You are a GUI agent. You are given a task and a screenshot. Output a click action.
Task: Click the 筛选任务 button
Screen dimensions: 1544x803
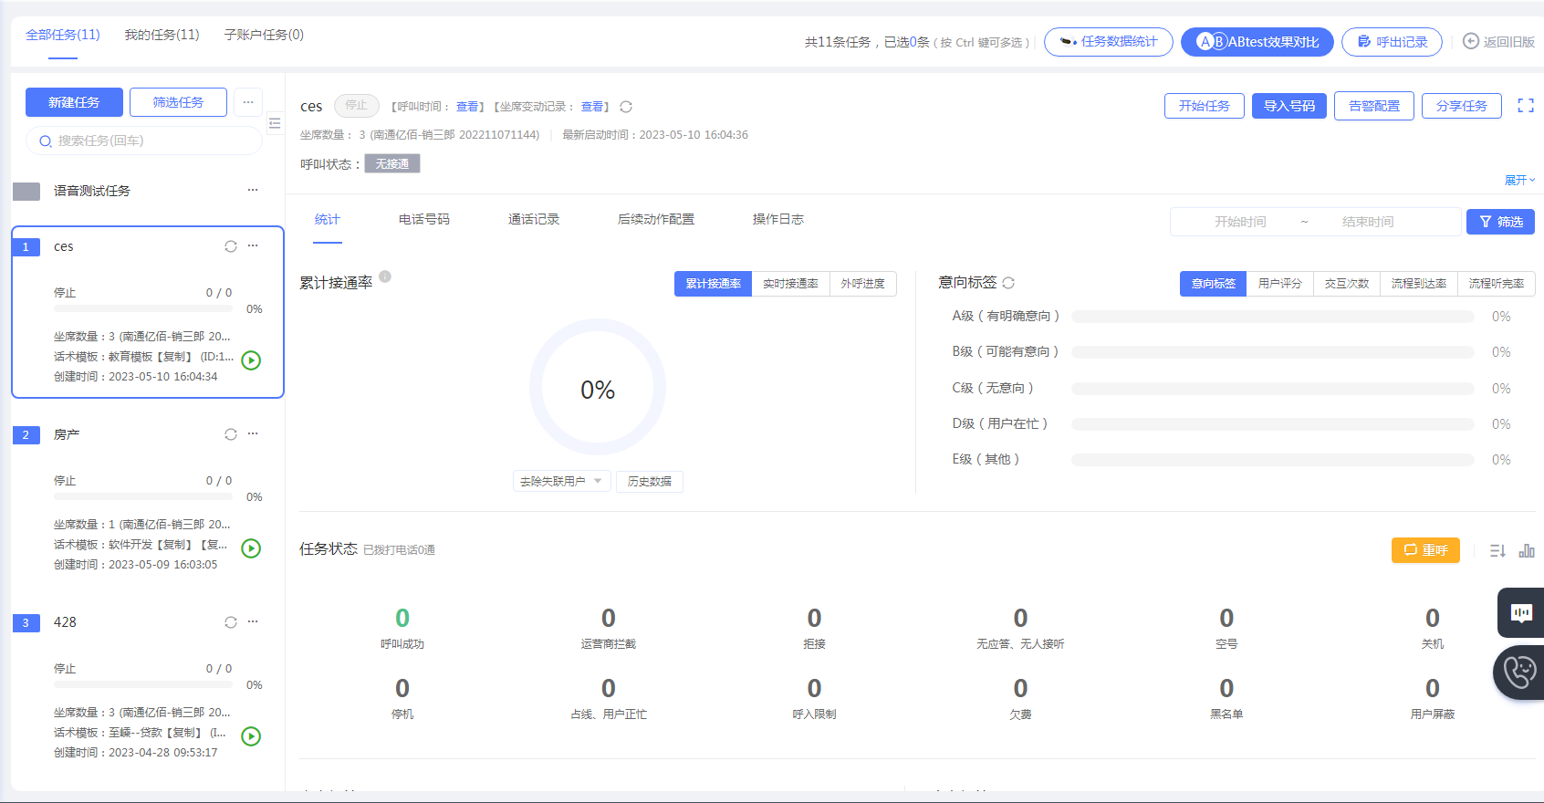(x=178, y=102)
